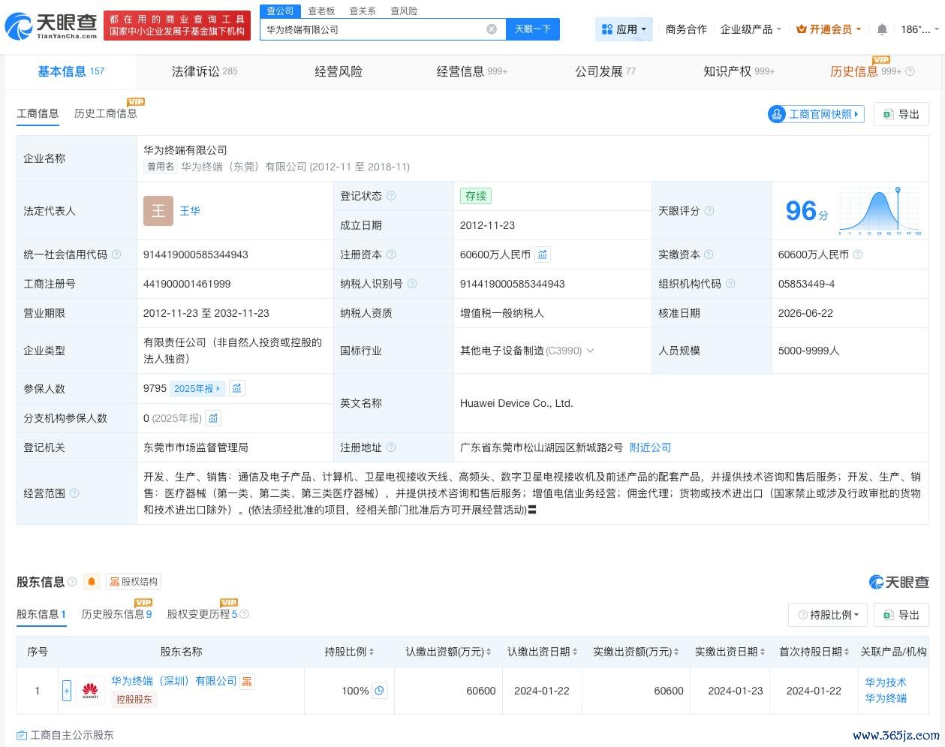
Task: Click equity structure icon after 华为终端(深圳)有限公司
Action: pos(247,681)
